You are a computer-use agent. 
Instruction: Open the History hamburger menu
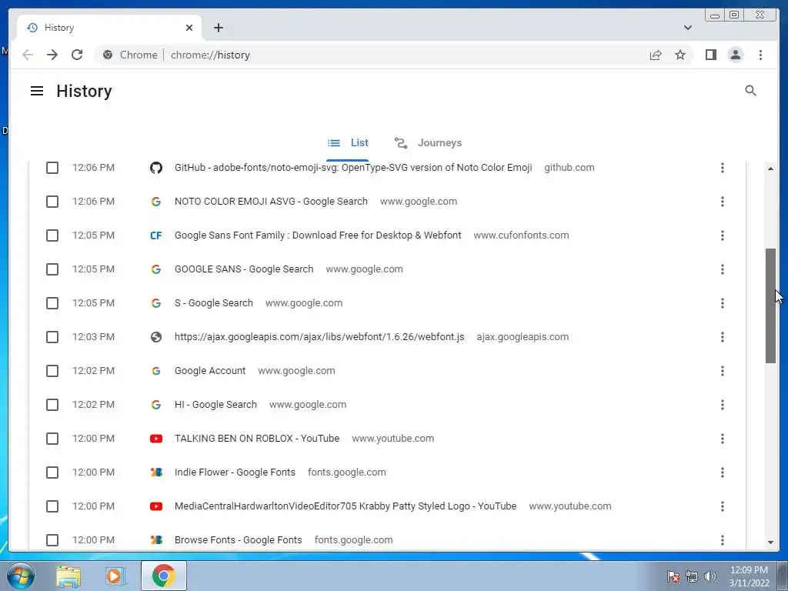coord(37,91)
